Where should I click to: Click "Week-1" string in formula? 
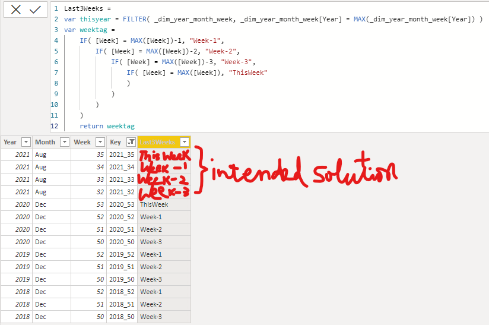205,40
